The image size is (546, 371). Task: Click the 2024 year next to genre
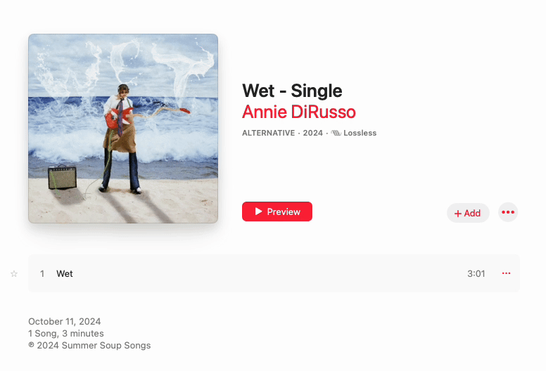click(312, 133)
